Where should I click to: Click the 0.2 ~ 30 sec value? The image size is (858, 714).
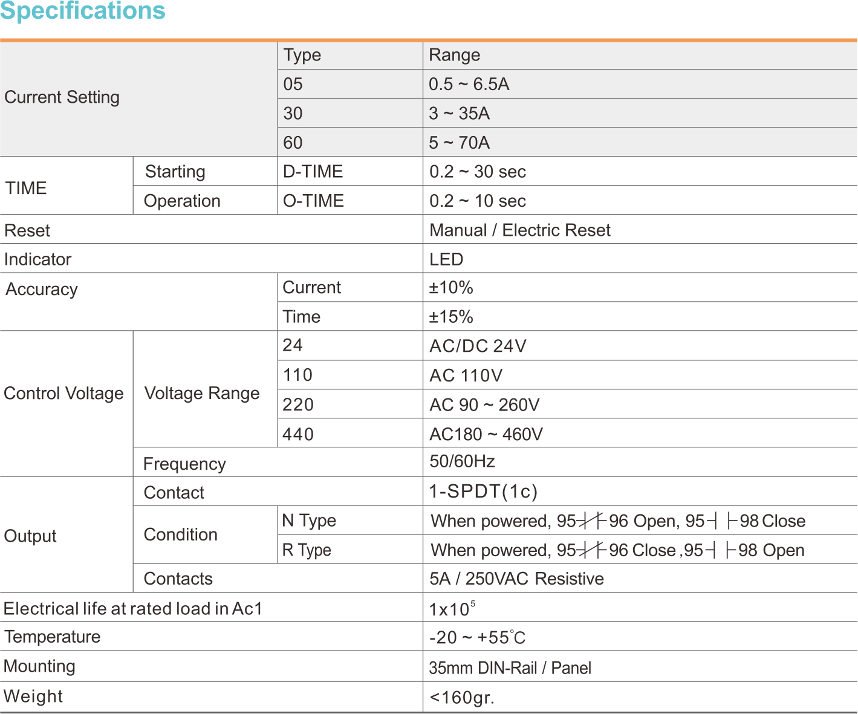click(477, 172)
